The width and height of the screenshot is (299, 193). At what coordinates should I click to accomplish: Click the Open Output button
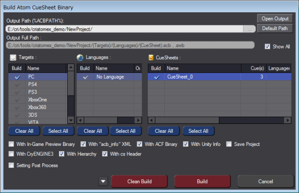click(x=275, y=18)
